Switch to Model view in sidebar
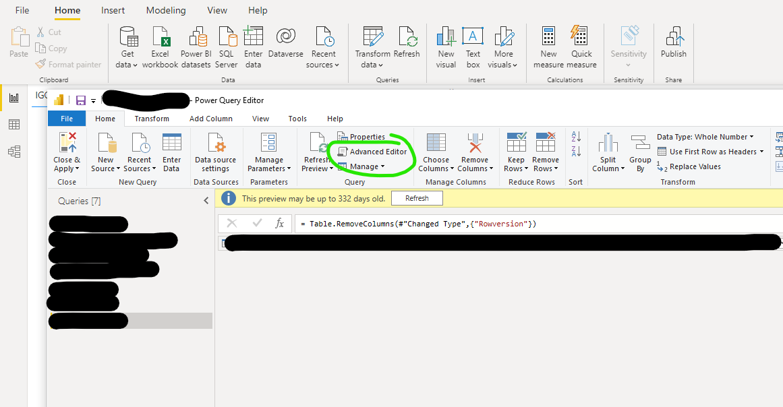This screenshot has height=407, width=783. pyautogui.click(x=14, y=152)
